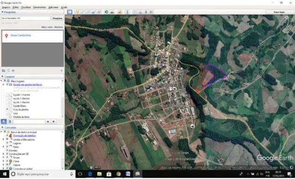Open the Nova Candelária search result link
Viewport: 295px width, 179px height.
[20, 35]
